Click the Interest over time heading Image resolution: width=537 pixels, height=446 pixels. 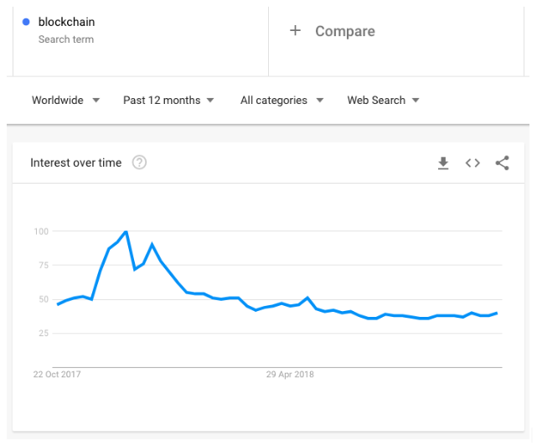75,163
